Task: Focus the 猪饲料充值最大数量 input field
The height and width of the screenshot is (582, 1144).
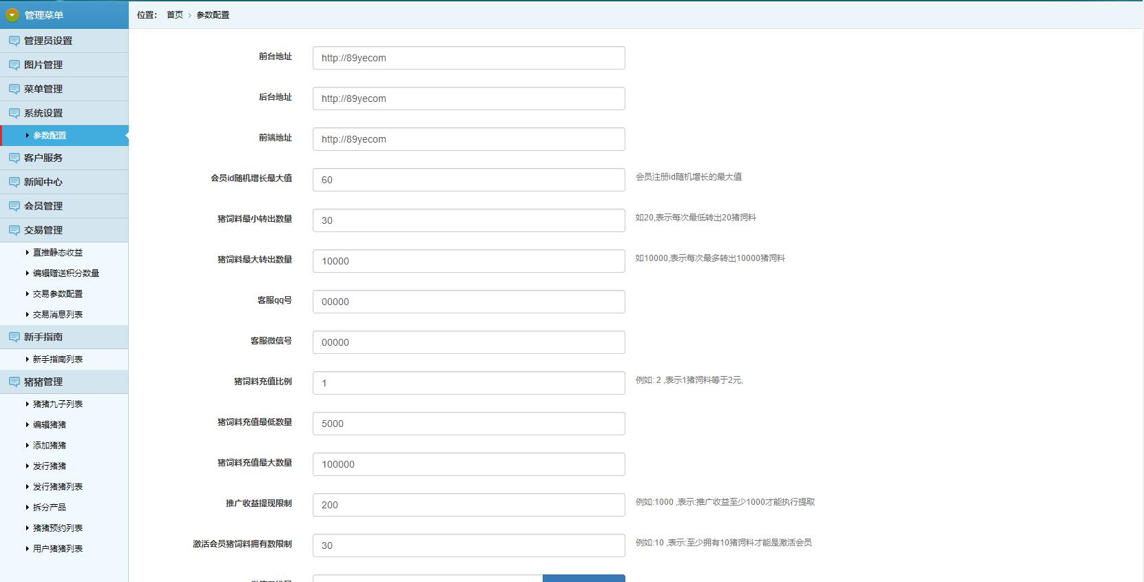Action: (469, 464)
